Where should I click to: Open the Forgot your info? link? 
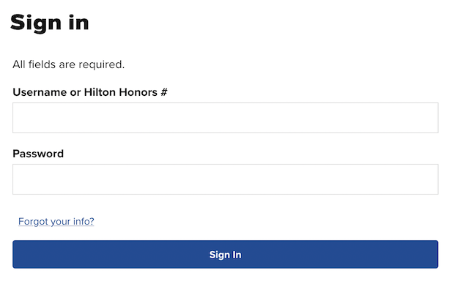coord(56,221)
